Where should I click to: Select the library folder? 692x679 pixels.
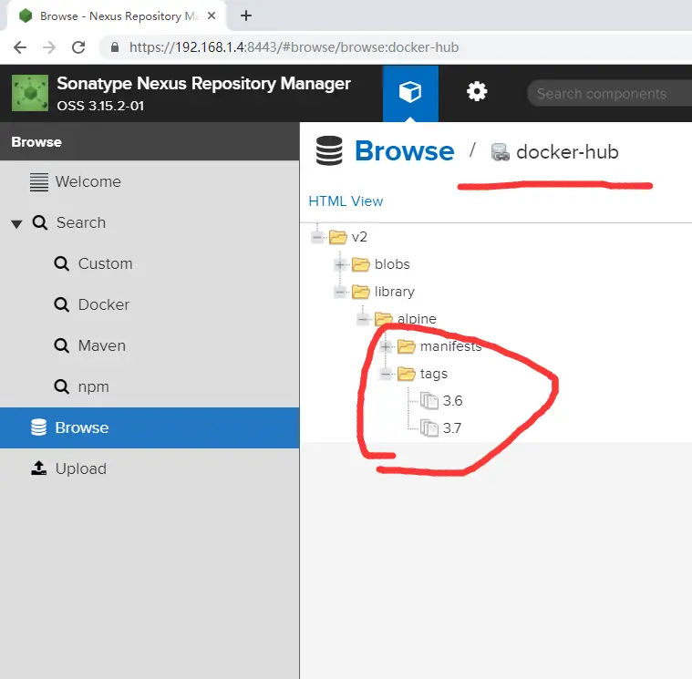tap(395, 292)
